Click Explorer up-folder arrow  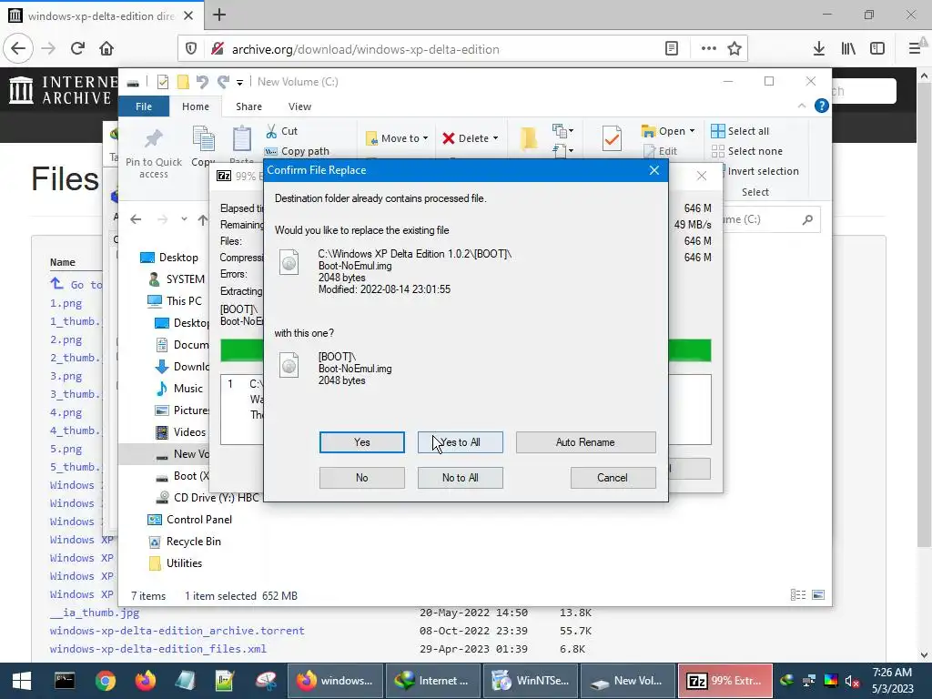coord(203,219)
